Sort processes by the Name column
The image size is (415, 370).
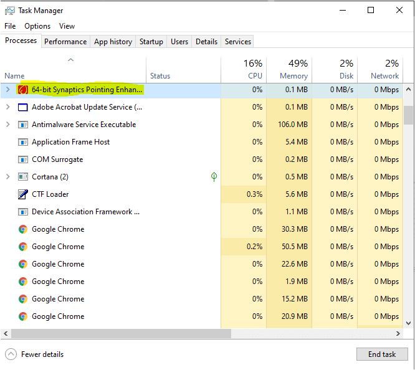(x=73, y=70)
